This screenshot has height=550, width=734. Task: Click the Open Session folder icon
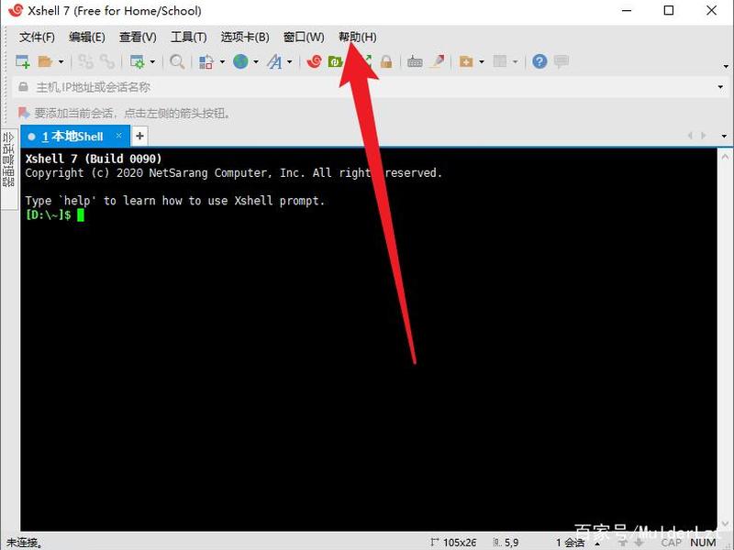(x=45, y=61)
